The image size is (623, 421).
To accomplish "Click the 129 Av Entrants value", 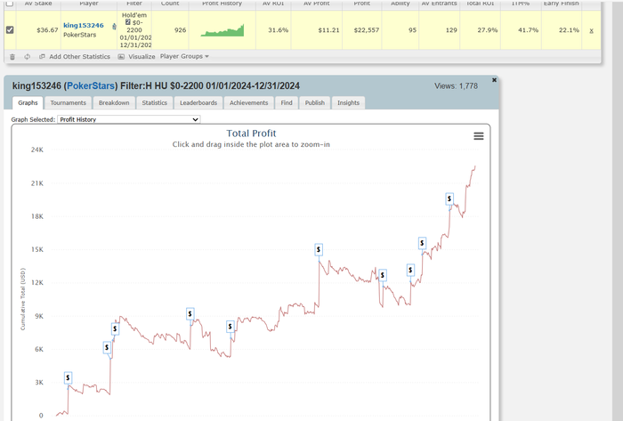I will pyautogui.click(x=451, y=30).
